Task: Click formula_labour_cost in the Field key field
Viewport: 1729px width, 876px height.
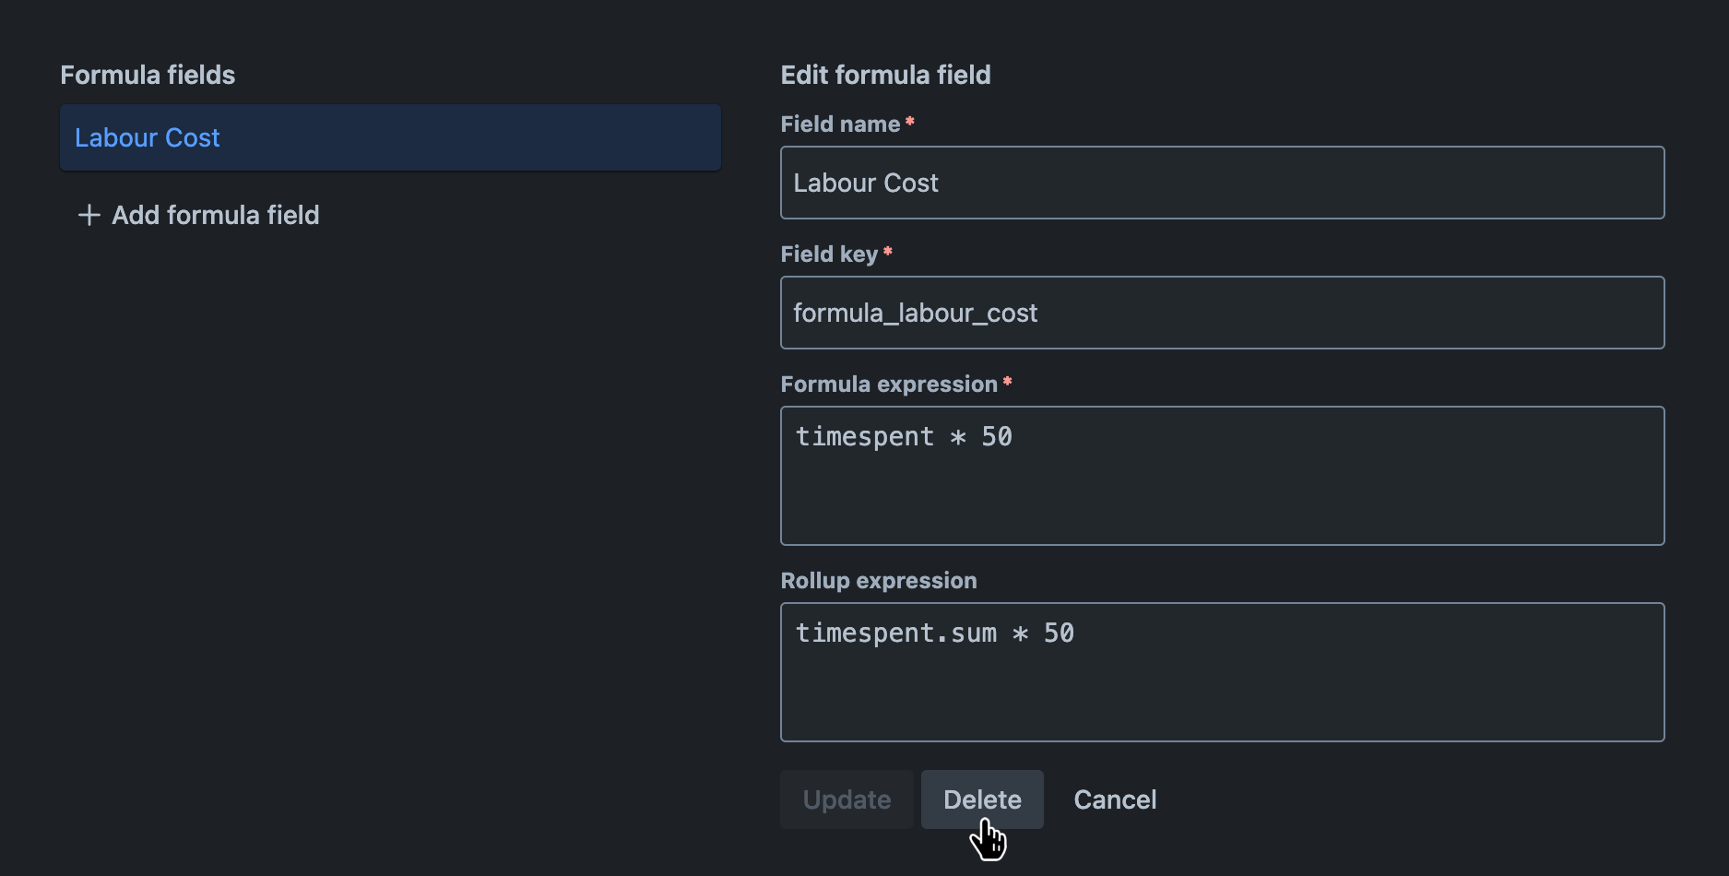Action: click(918, 312)
